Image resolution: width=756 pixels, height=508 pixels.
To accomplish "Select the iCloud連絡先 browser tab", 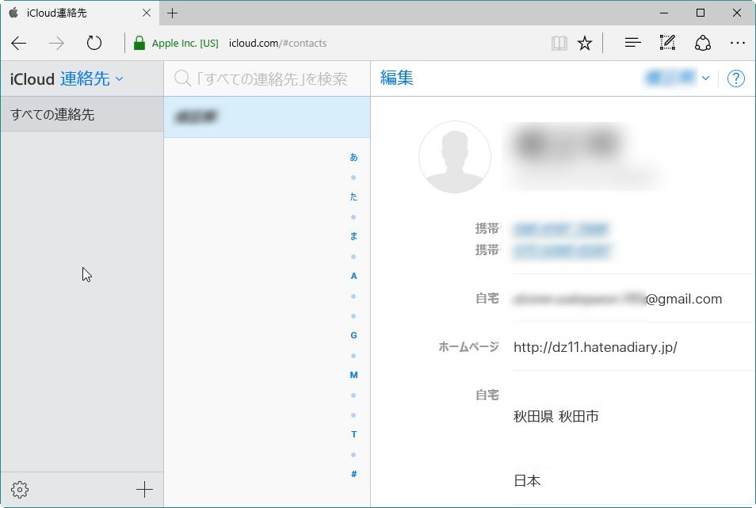I will click(79, 13).
